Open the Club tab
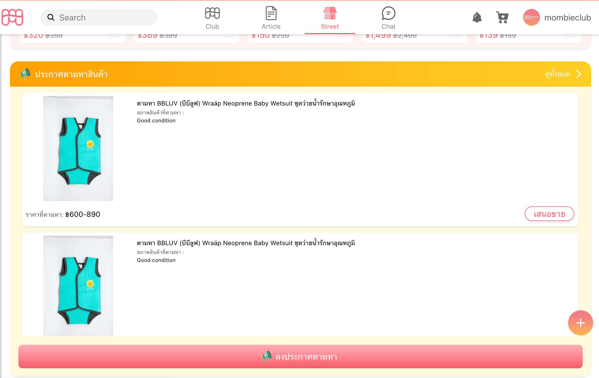 [212, 18]
